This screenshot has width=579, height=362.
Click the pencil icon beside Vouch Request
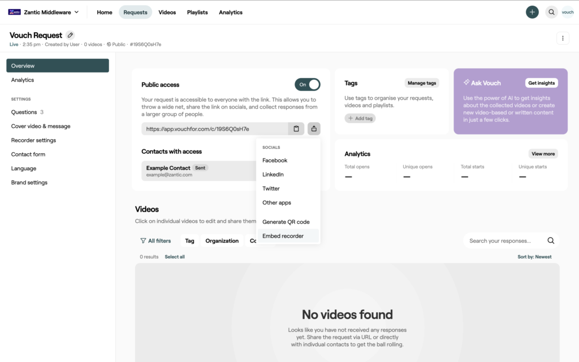pyautogui.click(x=70, y=35)
